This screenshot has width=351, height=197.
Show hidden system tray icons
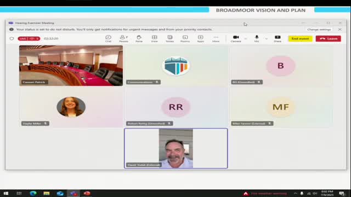pos(295,193)
